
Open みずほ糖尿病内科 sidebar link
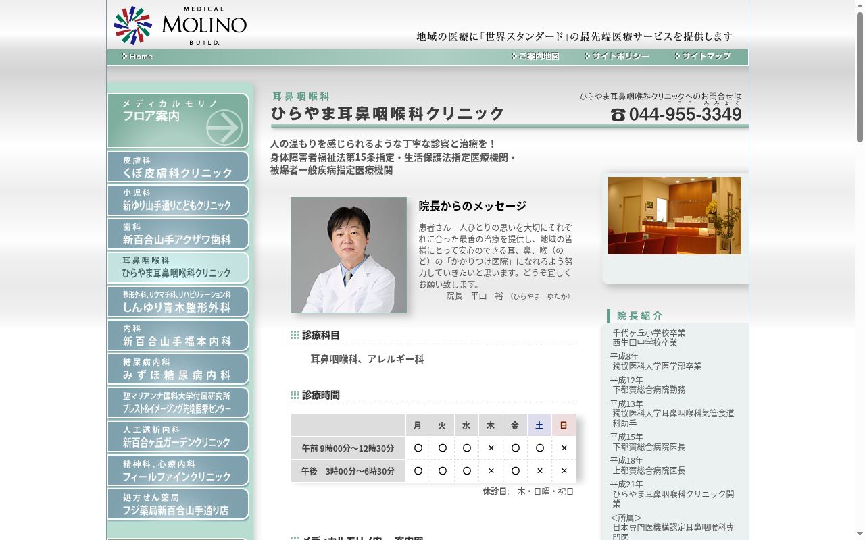(178, 369)
